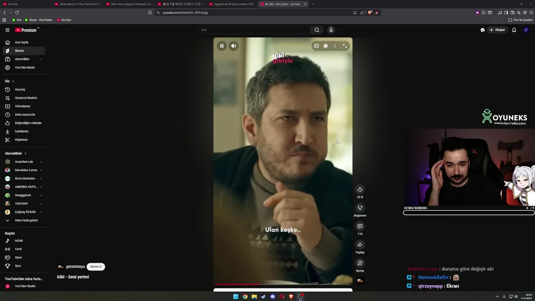Click the Brave shields icon in address bar
535x301 pixels.
click(370, 13)
